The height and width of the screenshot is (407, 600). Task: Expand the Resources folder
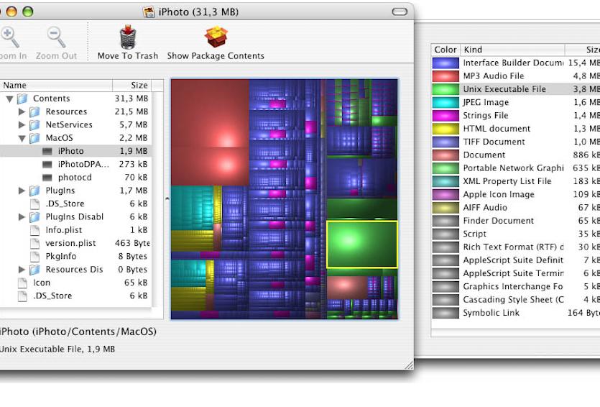22,111
